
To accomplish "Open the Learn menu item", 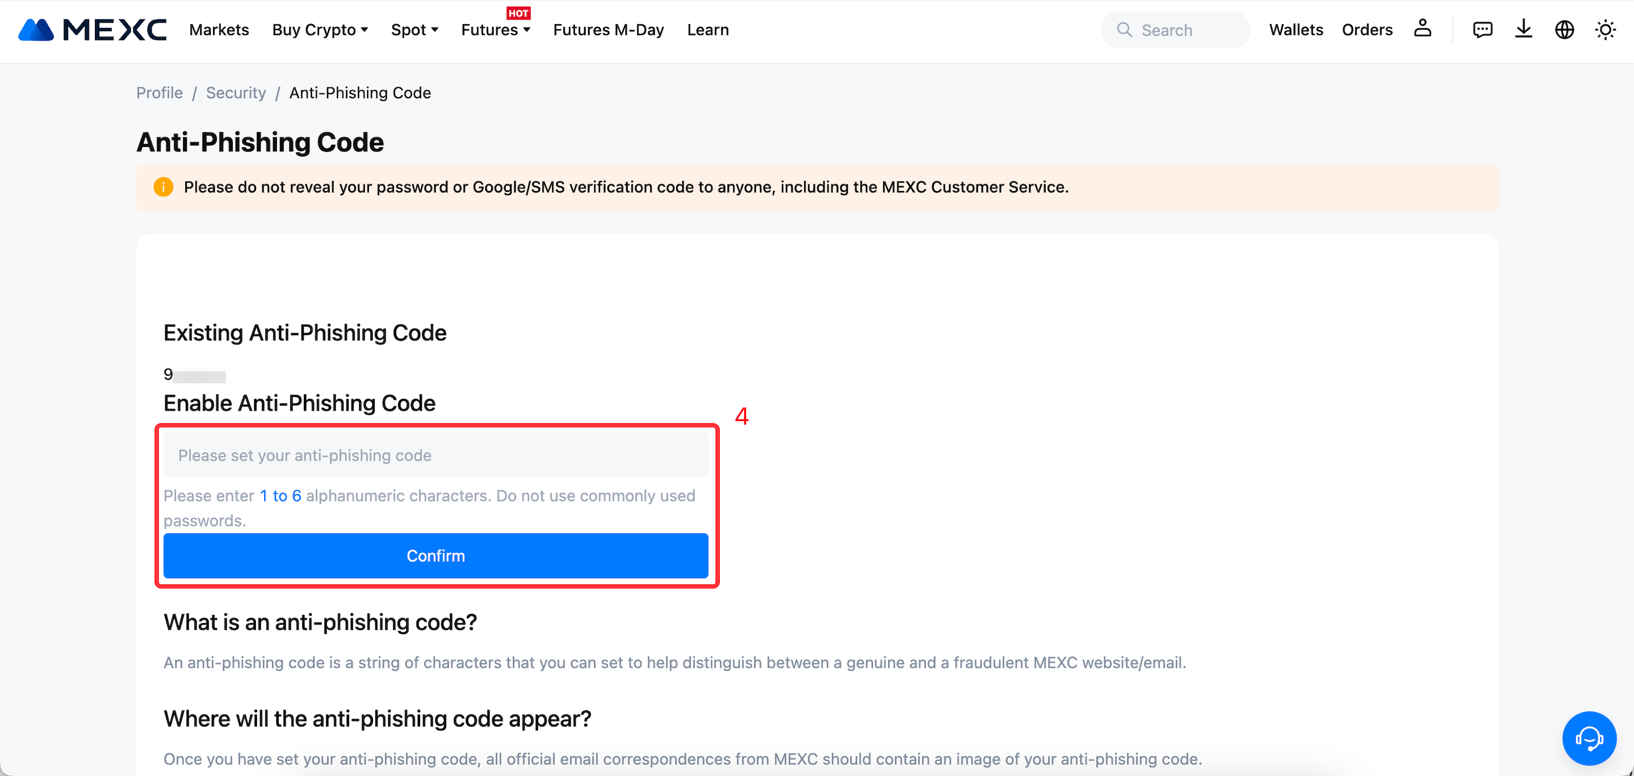I will (707, 30).
